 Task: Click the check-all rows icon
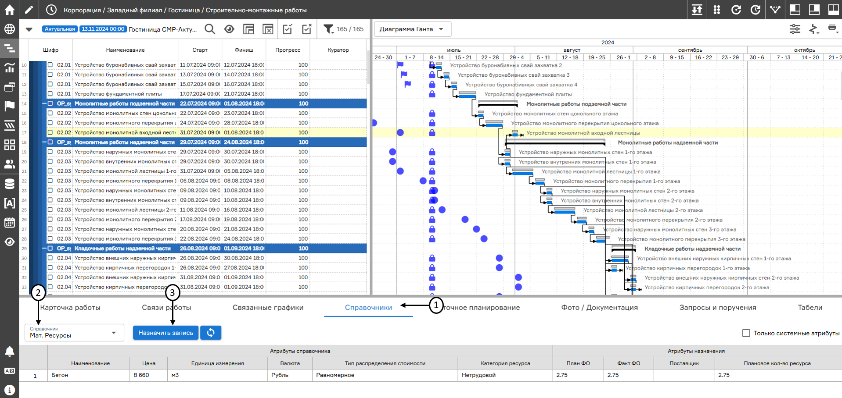288,29
